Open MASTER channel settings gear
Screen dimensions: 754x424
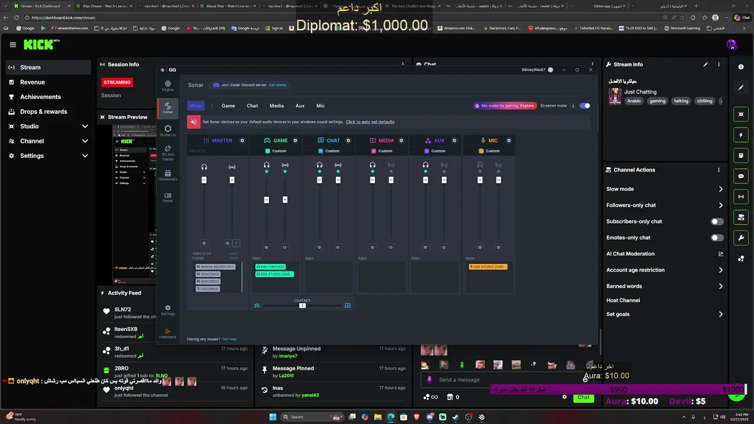coord(242,141)
